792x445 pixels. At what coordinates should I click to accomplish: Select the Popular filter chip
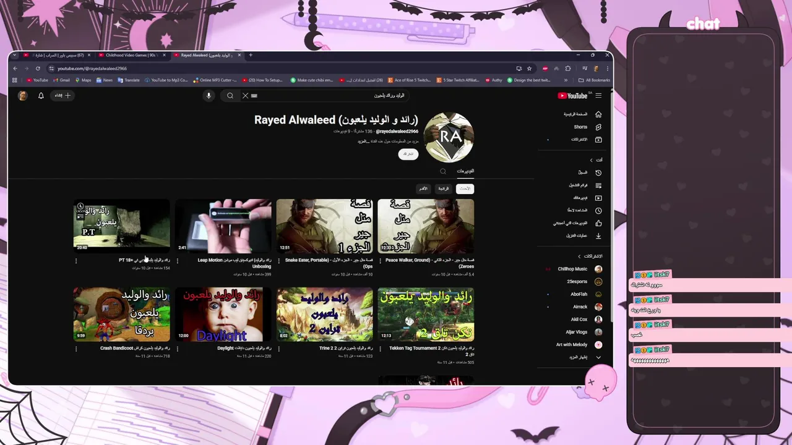444,189
